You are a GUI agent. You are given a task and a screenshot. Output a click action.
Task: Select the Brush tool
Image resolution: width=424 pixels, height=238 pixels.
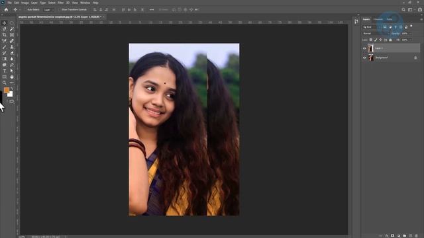coord(5,47)
